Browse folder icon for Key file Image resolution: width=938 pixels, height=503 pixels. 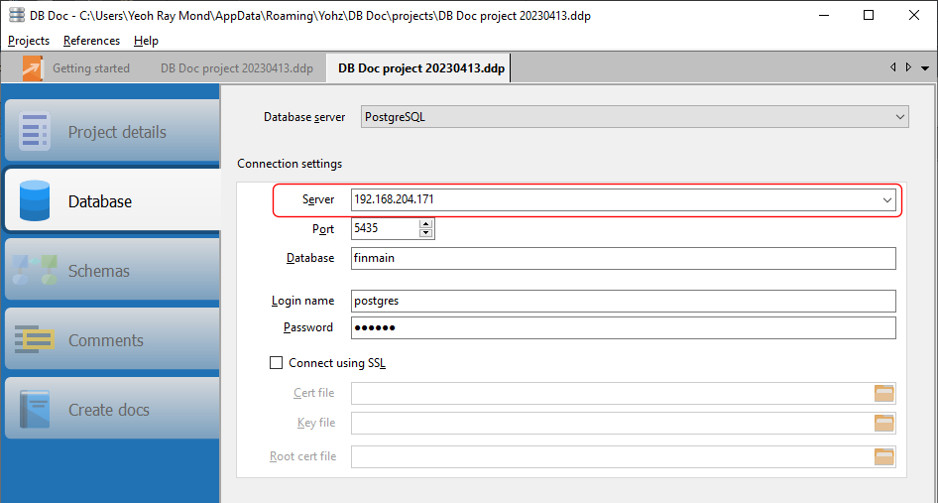tap(883, 423)
